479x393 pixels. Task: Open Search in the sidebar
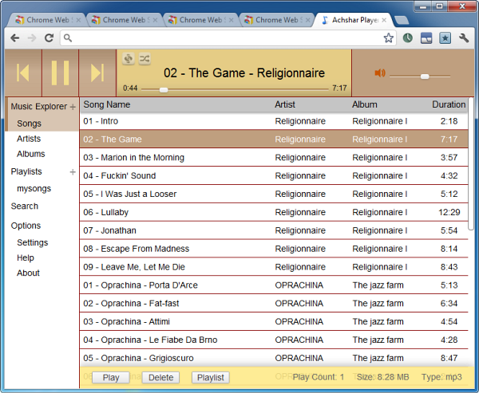coord(25,206)
